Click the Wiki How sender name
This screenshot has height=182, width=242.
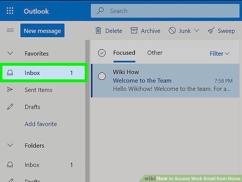(x=126, y=72)
